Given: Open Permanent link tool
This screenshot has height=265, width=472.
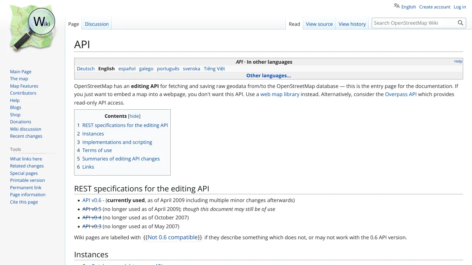Looking at the screenshot, I should pos(26,188).
